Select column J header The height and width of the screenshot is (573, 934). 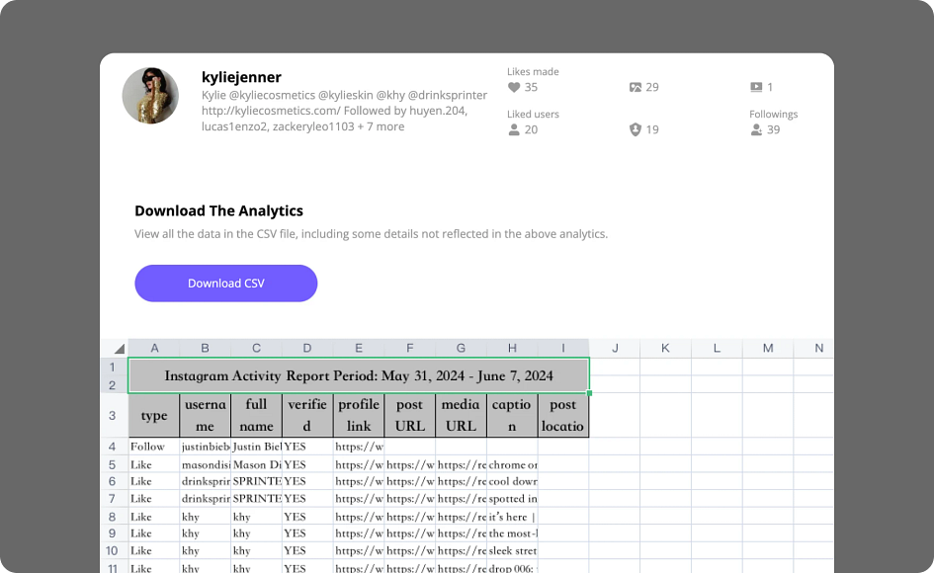tap(615, 349)
